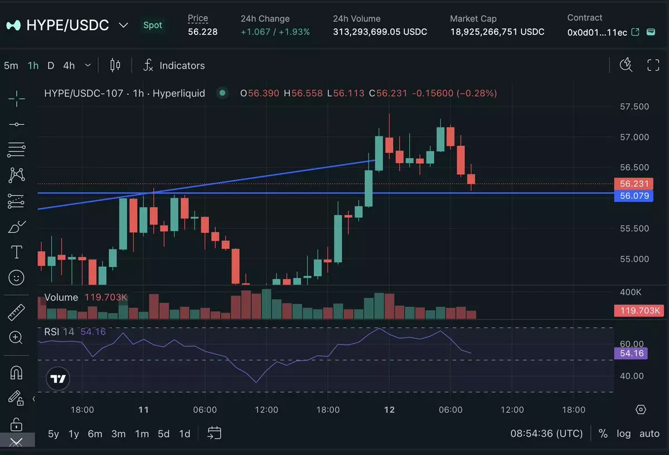Toggle magnet mode

tap(16, 373)
